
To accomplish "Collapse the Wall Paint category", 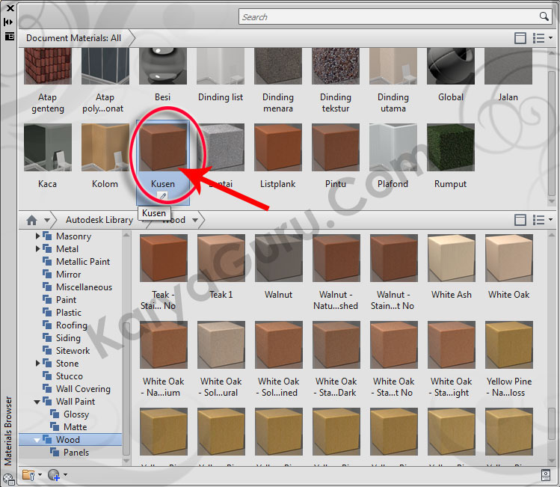I will click(39, 402).
